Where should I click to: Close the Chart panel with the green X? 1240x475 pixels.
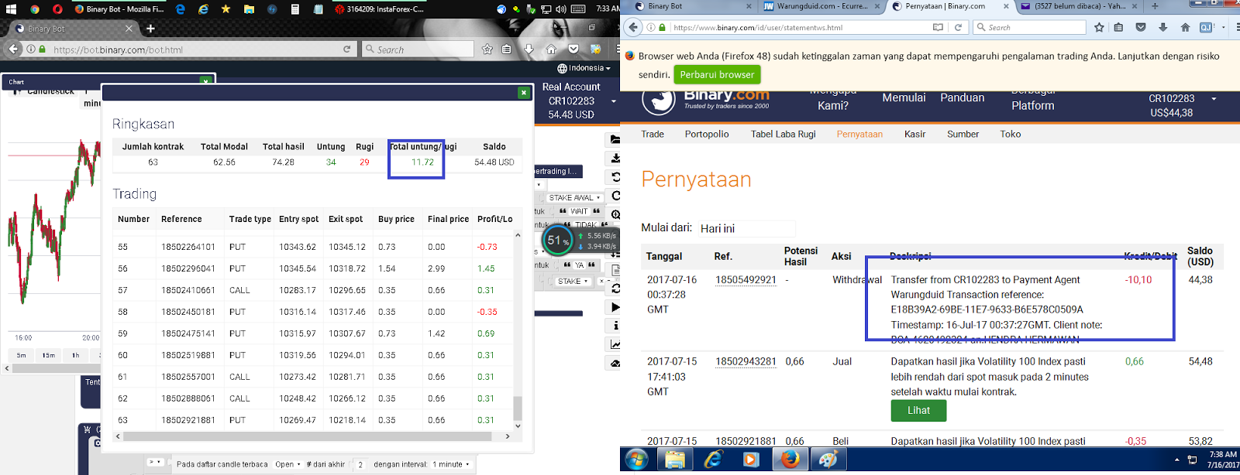point(205,80)
